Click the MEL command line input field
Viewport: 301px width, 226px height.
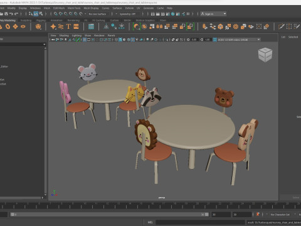200,222
